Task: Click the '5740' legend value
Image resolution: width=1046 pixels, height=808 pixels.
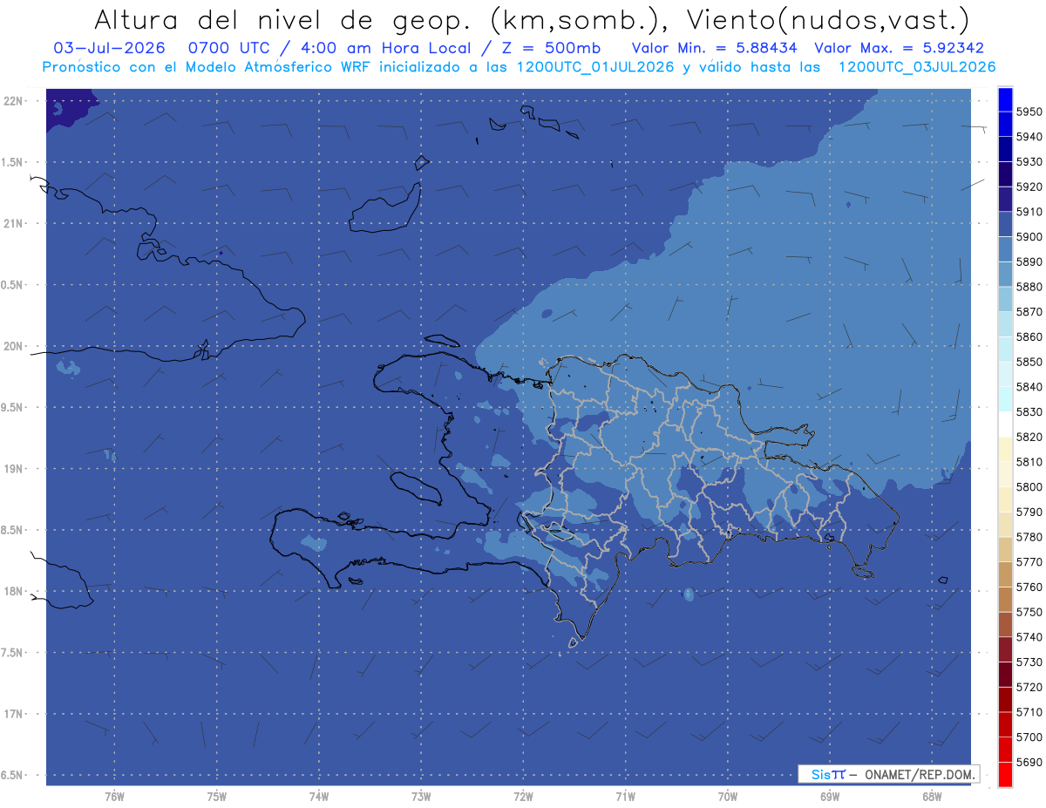Action: (1029, 637)
